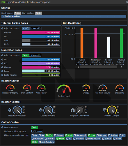Toggle the Start power On button
Viewport: 128px width, 146px height.
tap(17, 13)
